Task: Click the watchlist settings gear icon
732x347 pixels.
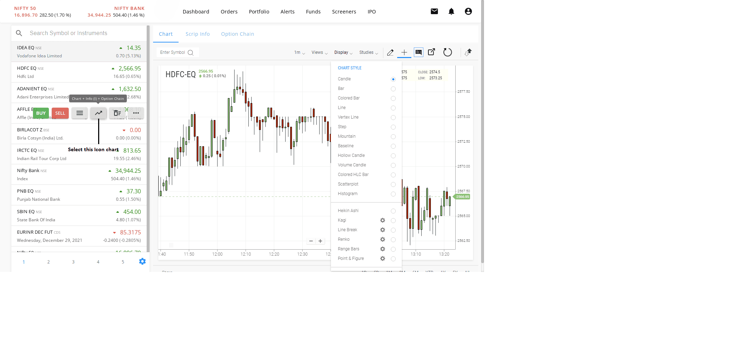Action: [x=142, y=261]
